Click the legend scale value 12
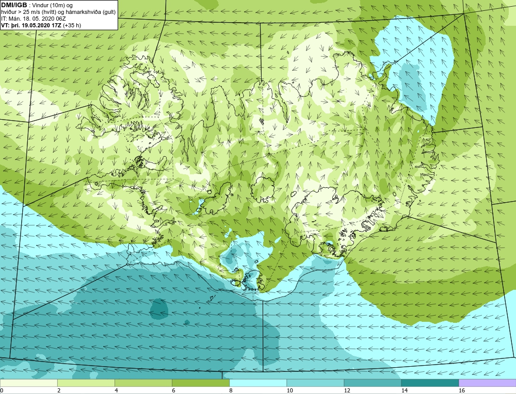The image size is (516, 394). tap(347, 390)
